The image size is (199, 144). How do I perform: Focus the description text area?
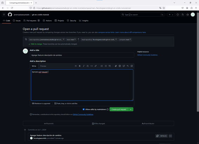[82, 85]
